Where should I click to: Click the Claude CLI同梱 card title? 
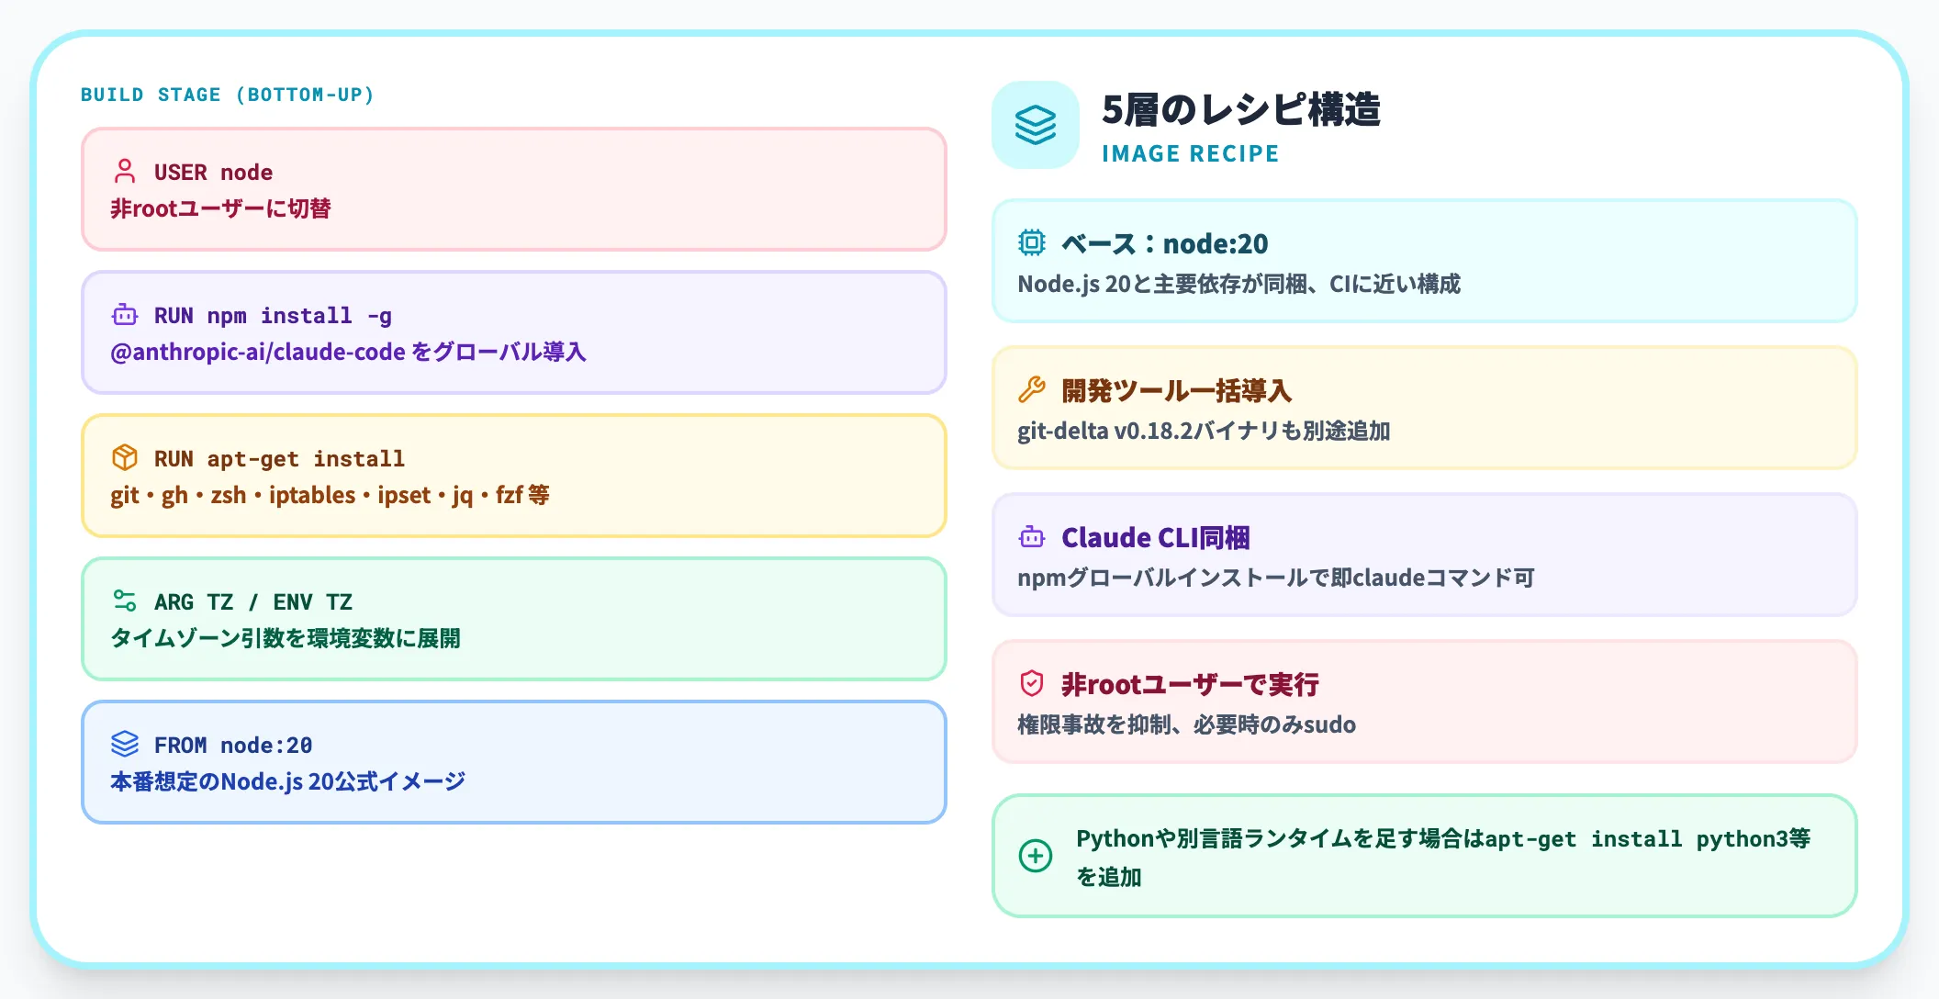[x=1156, y=537]
